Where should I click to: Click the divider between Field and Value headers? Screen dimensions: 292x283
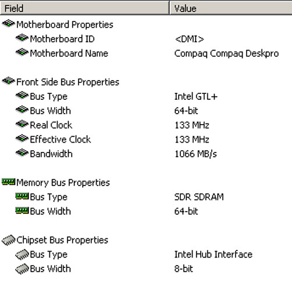pos(169,8)
